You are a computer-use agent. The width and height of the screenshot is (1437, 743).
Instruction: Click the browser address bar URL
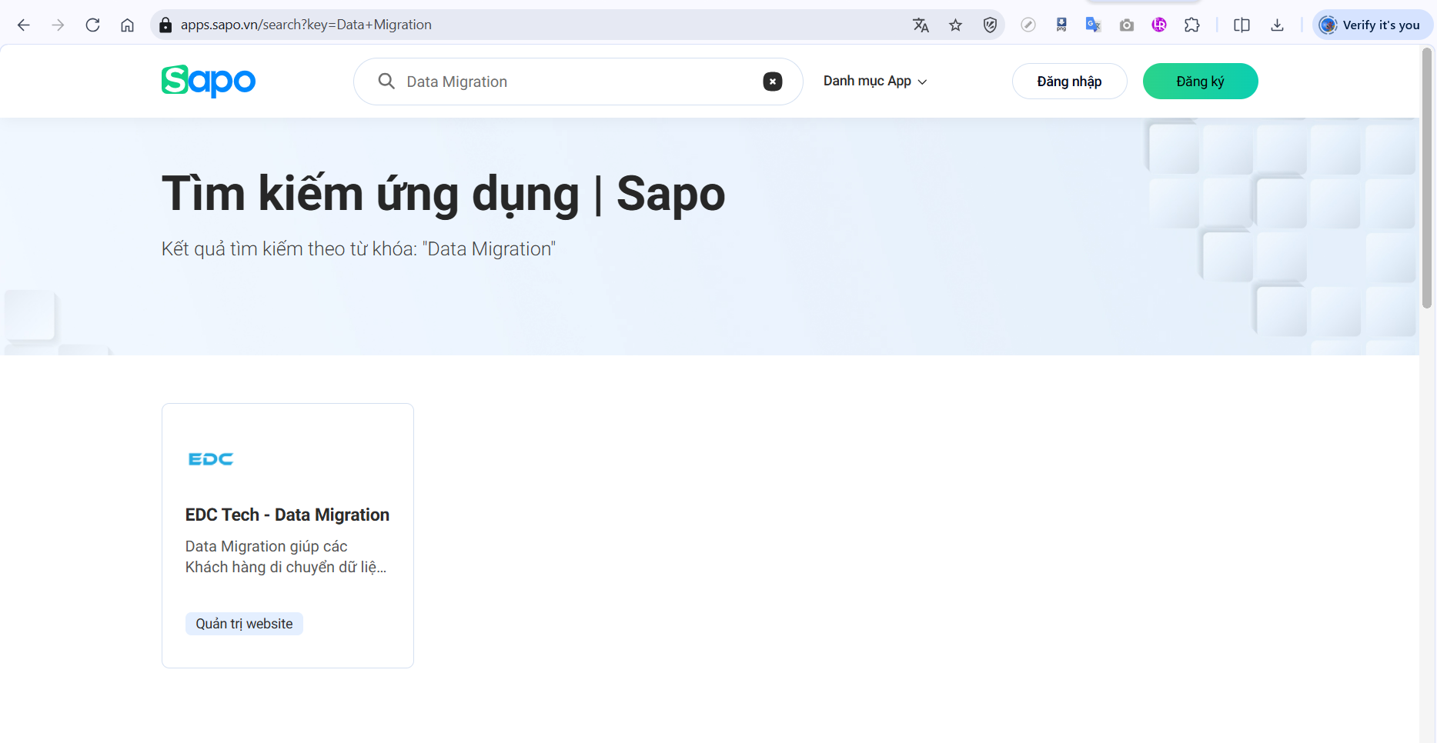[x=306, y=25]
